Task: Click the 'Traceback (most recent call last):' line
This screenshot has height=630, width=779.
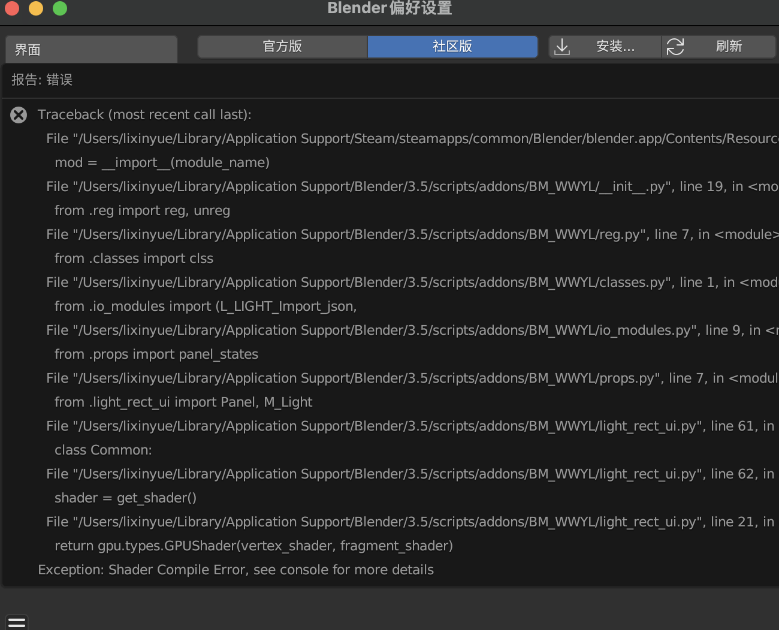Action: click(144, 114)
